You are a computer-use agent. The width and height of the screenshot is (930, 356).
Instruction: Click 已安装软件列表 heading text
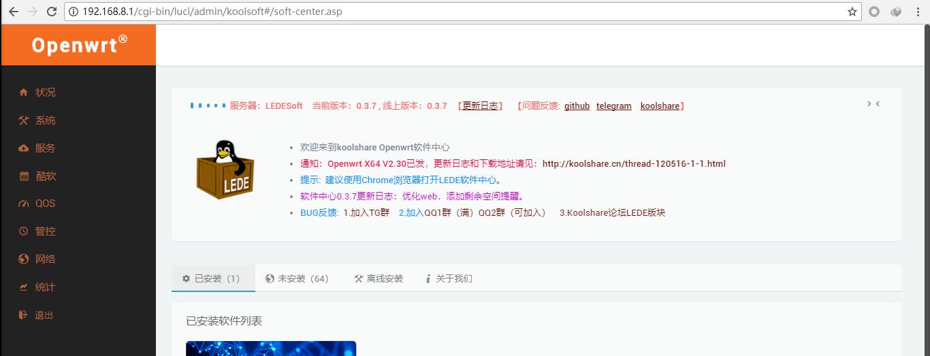224,321
